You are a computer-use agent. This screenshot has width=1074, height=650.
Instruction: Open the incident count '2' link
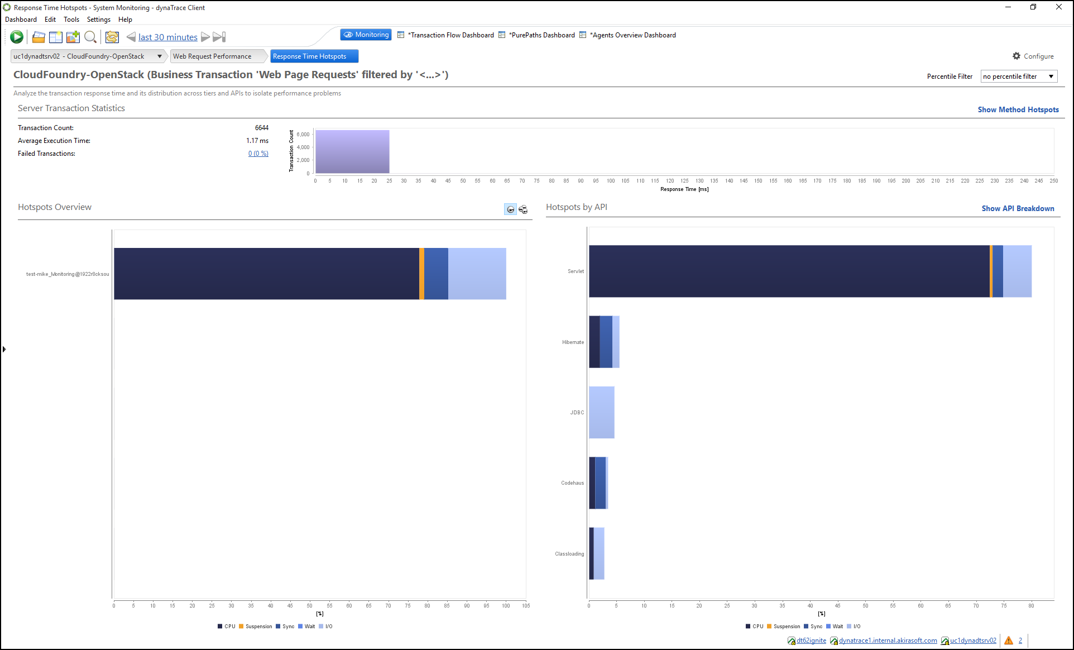[1020, 641]
